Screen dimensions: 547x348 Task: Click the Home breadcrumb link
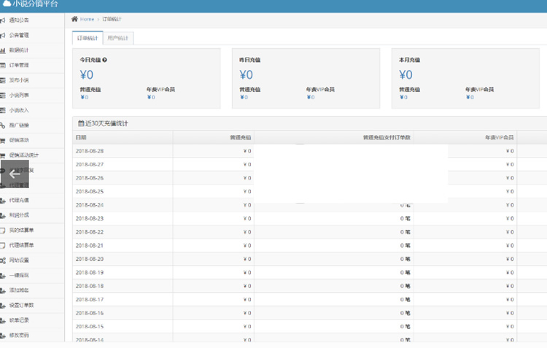[87, 19]
